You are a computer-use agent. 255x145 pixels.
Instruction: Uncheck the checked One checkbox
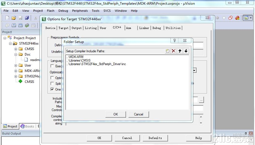pos(52,89)
